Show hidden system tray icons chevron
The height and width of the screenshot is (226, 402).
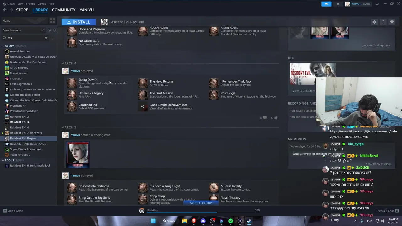pos(355,221)
